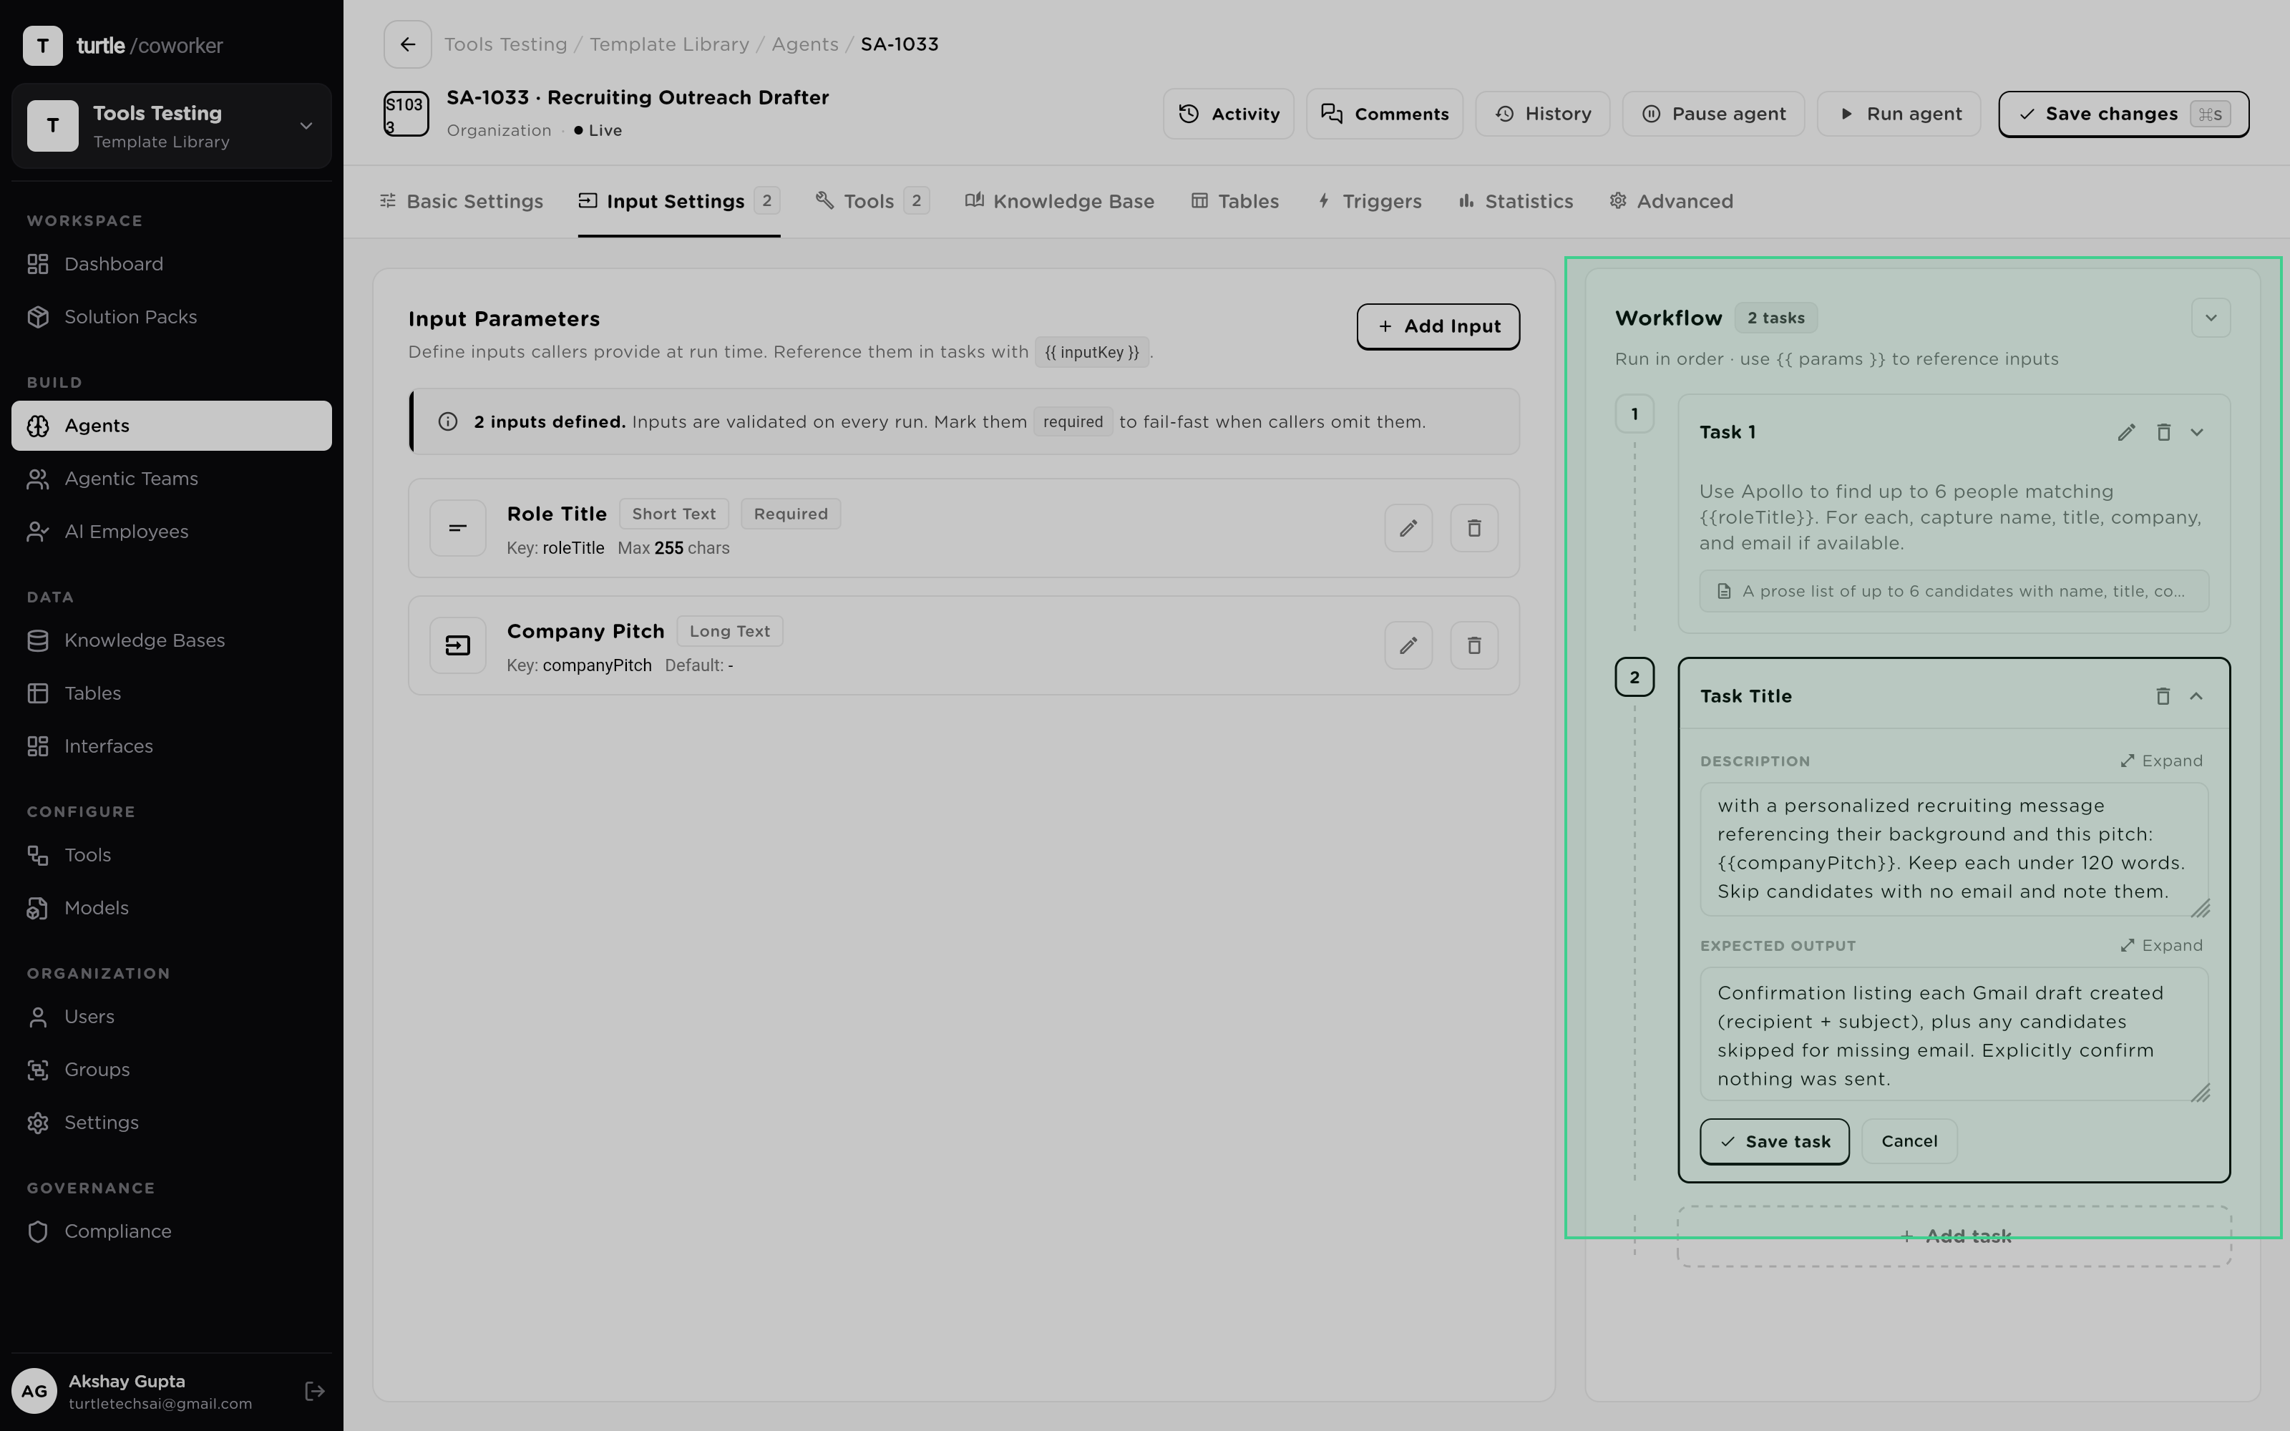Open Models in the sidebar

[171, 909]
